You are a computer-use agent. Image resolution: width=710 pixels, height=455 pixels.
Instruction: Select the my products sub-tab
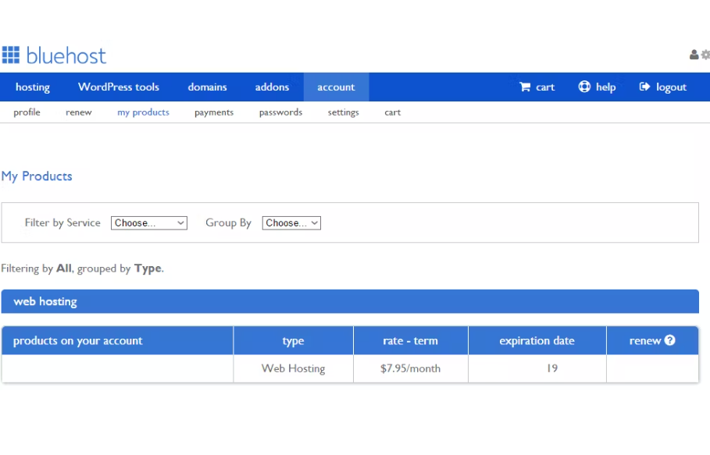coord(143,112)
